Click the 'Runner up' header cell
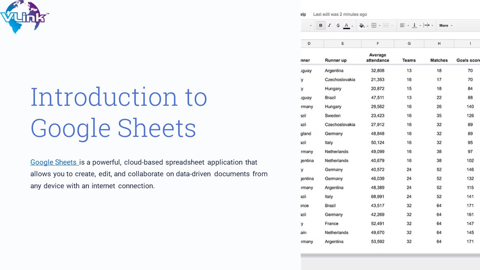Image resolution: width=480 pixels, height=270 pixels. pos(336,60)
